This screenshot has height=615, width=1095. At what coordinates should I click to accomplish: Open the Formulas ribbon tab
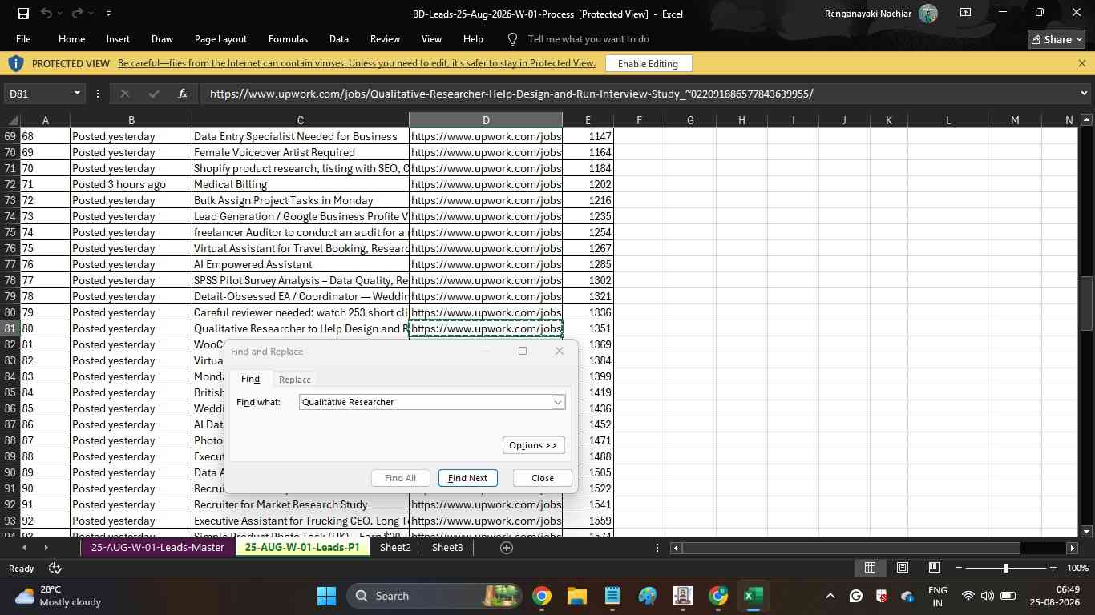point(288,39)
